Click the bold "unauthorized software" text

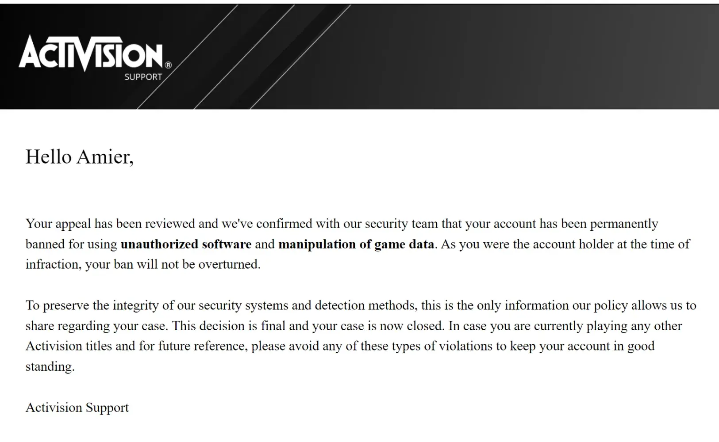tap(186, 244)
